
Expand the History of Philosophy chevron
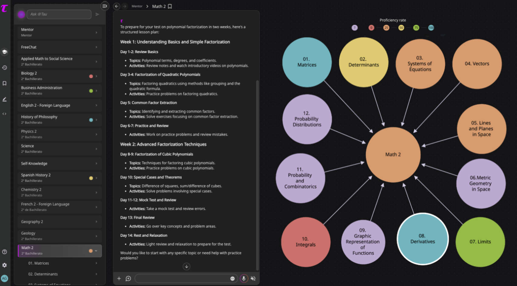[96, 120]
